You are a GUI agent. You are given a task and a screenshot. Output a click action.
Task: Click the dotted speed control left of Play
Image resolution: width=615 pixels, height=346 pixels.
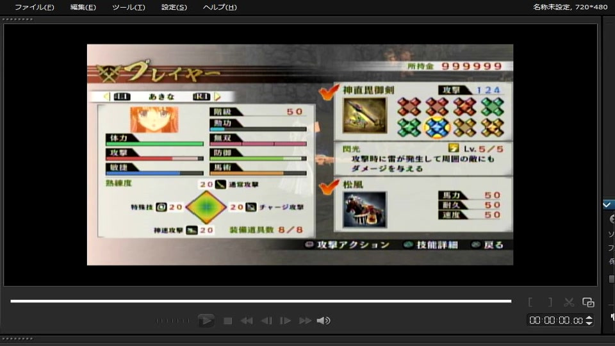pyautogui.click(x=172, y=321)
